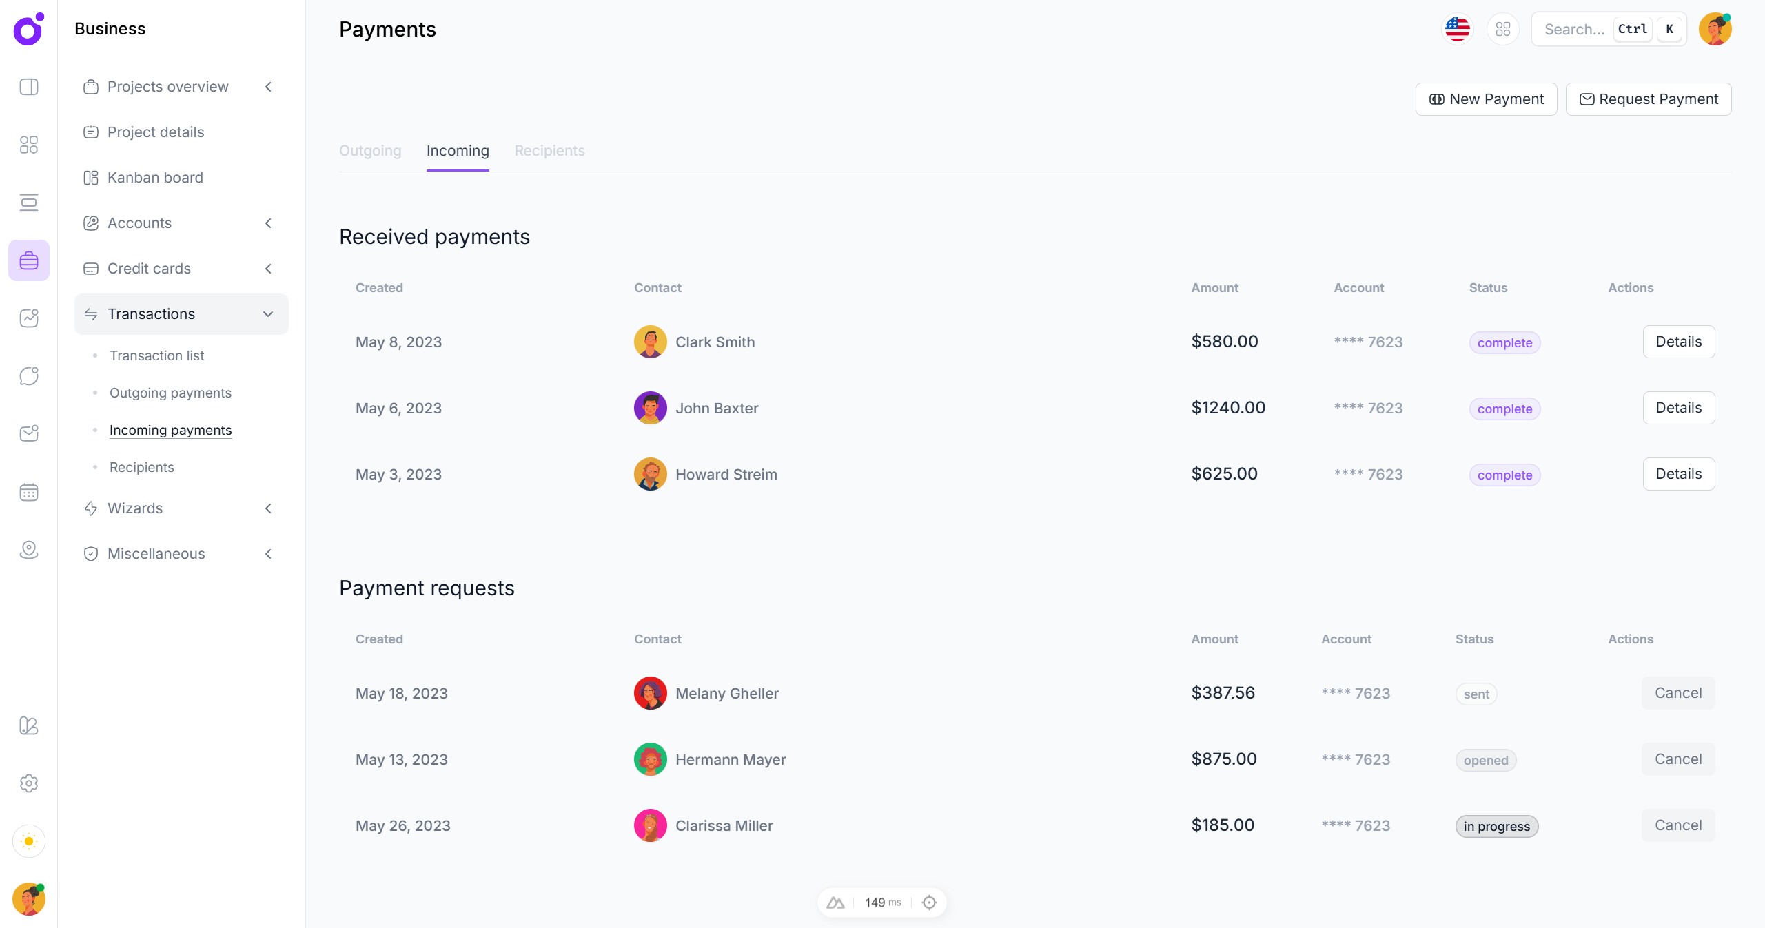Open the calendar icon in sidebar
The image size is (1765, 928).
click(x=29, y=492)
